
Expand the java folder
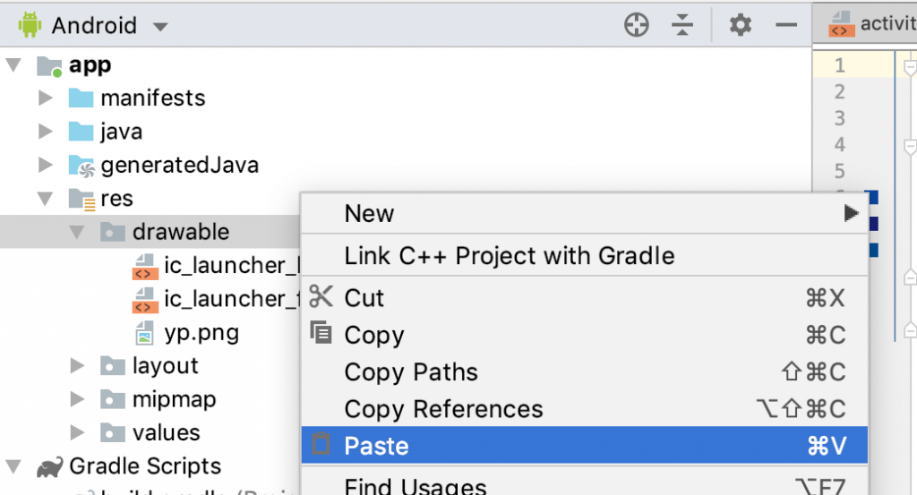tap(47, 132)
